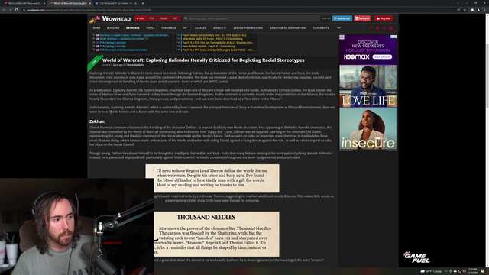
Task: Open the Tools menu
Action: point(151,28)
